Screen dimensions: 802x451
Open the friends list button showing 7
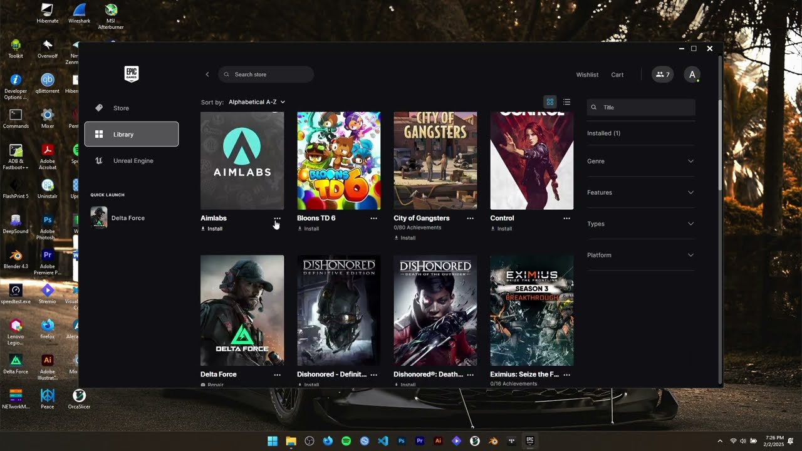click(x=662, y=75)
